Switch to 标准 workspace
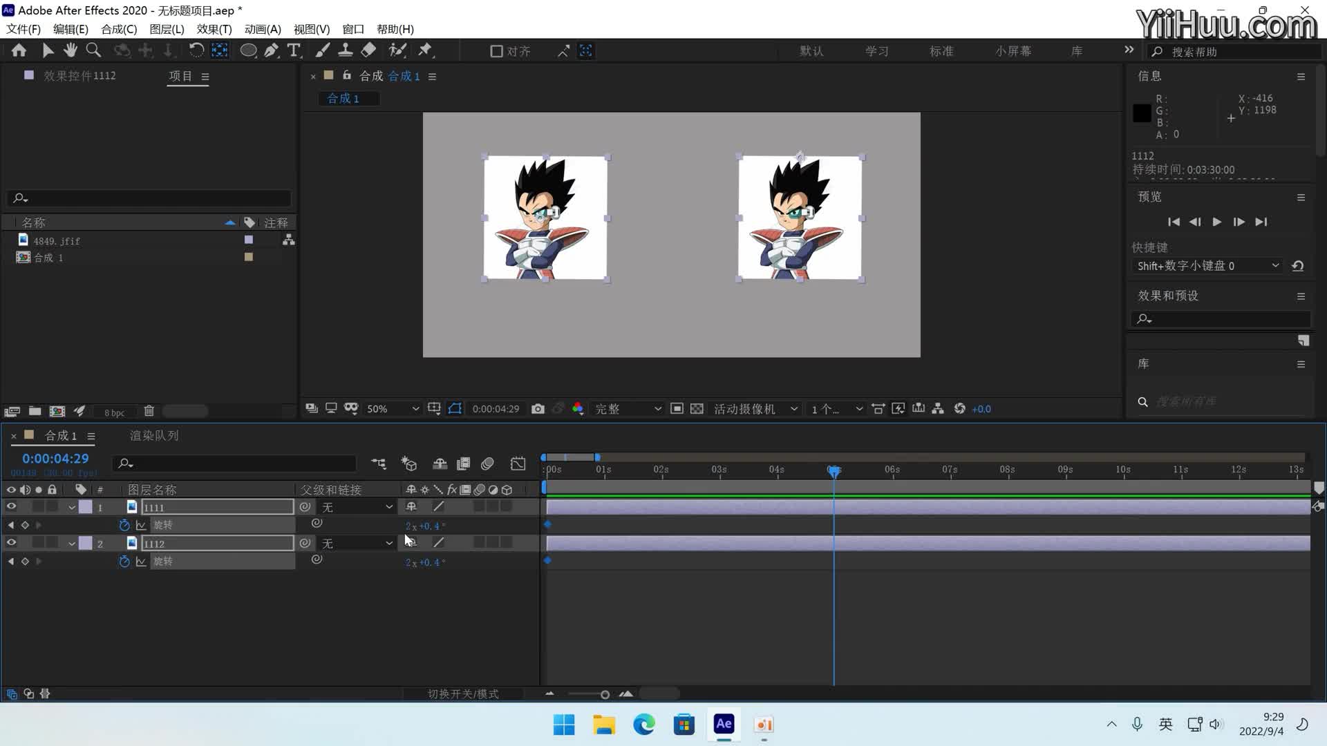The image size is (1327, 746). click(941, 51)
